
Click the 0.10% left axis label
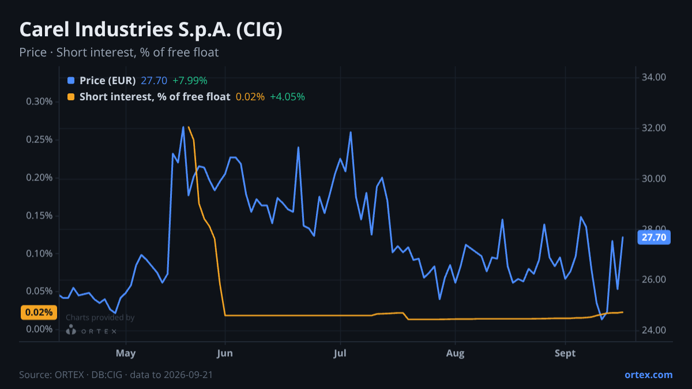point(39,254)
